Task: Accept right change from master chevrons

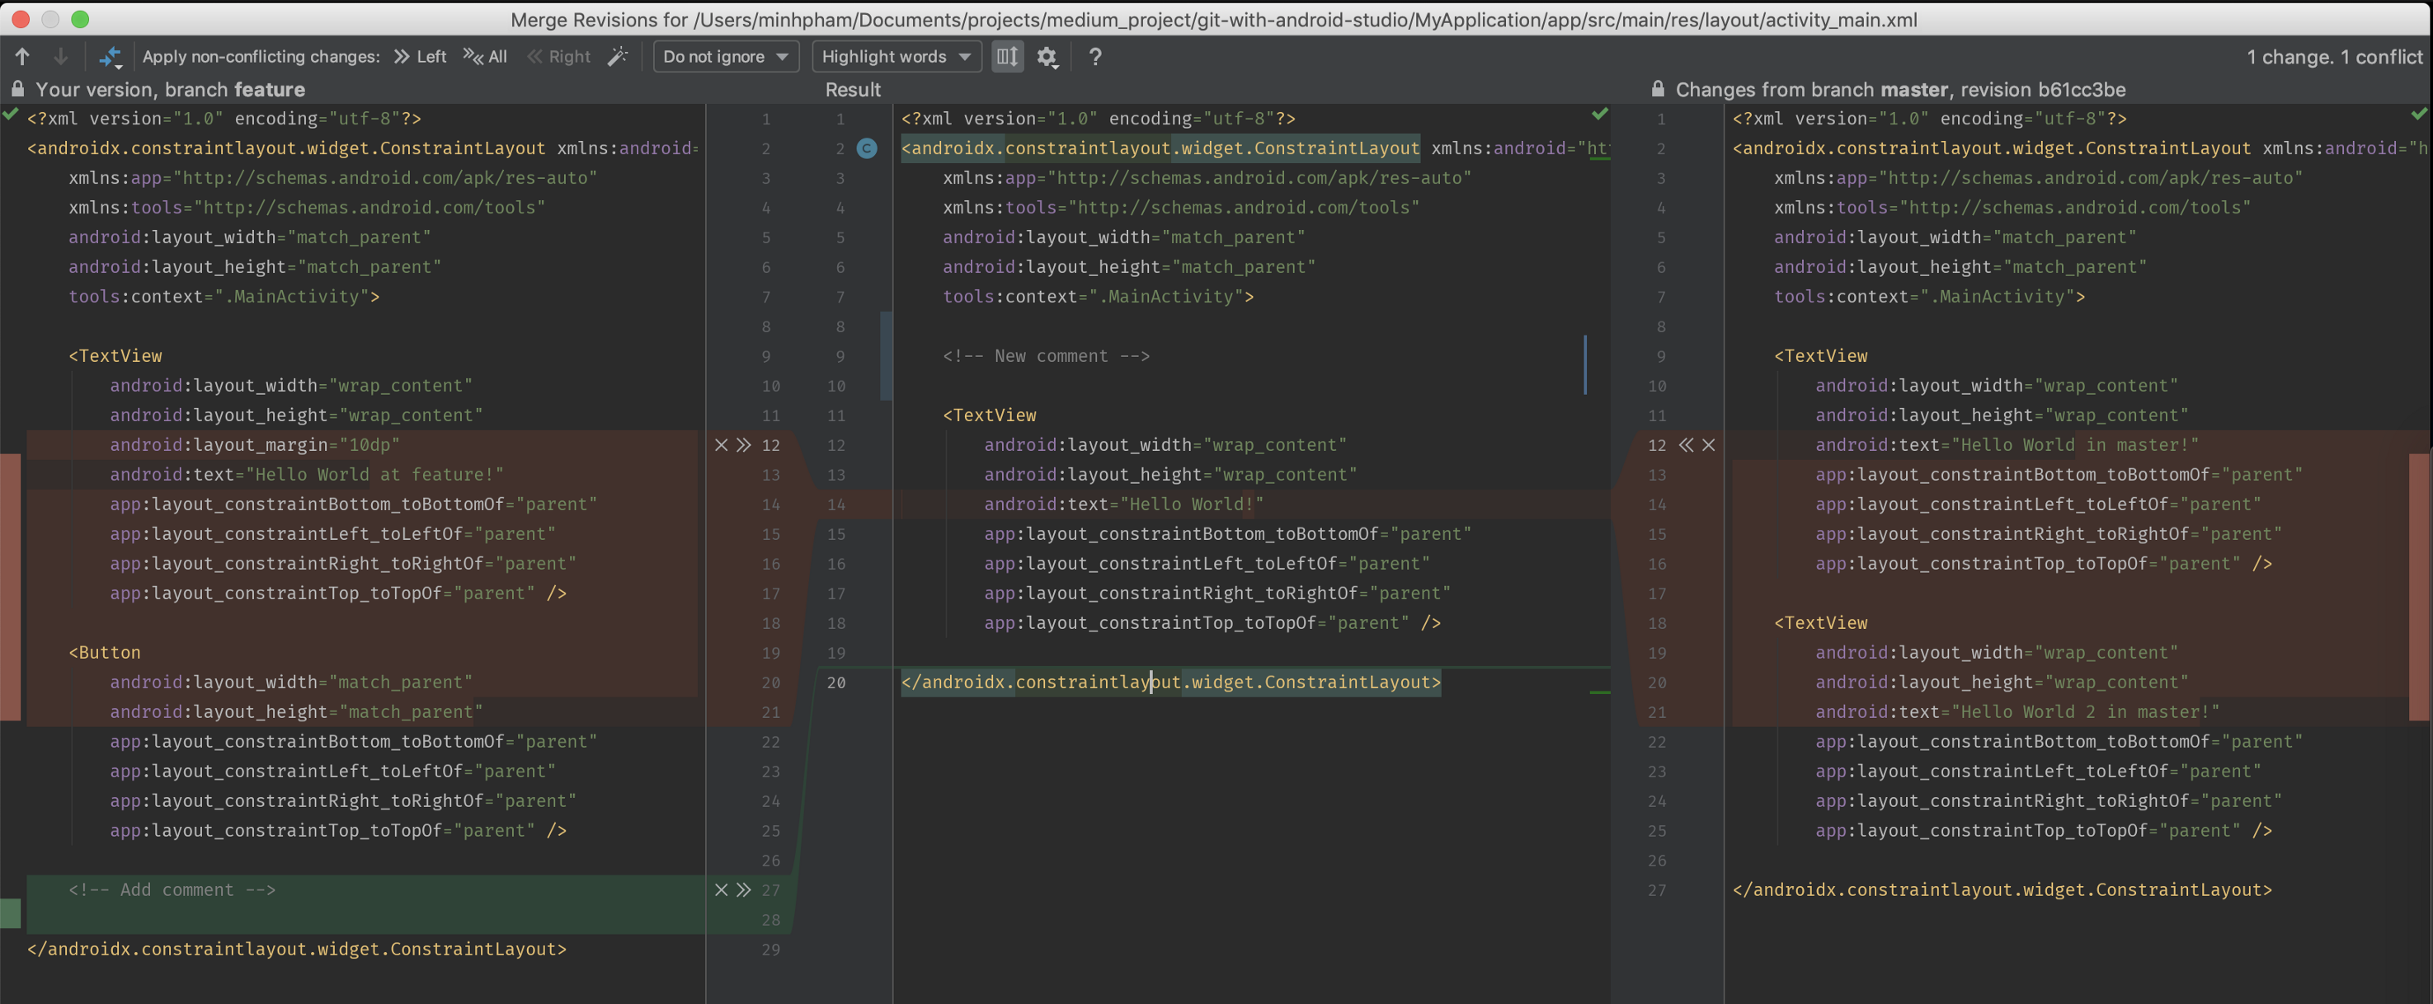Action: pos(1686,445)
